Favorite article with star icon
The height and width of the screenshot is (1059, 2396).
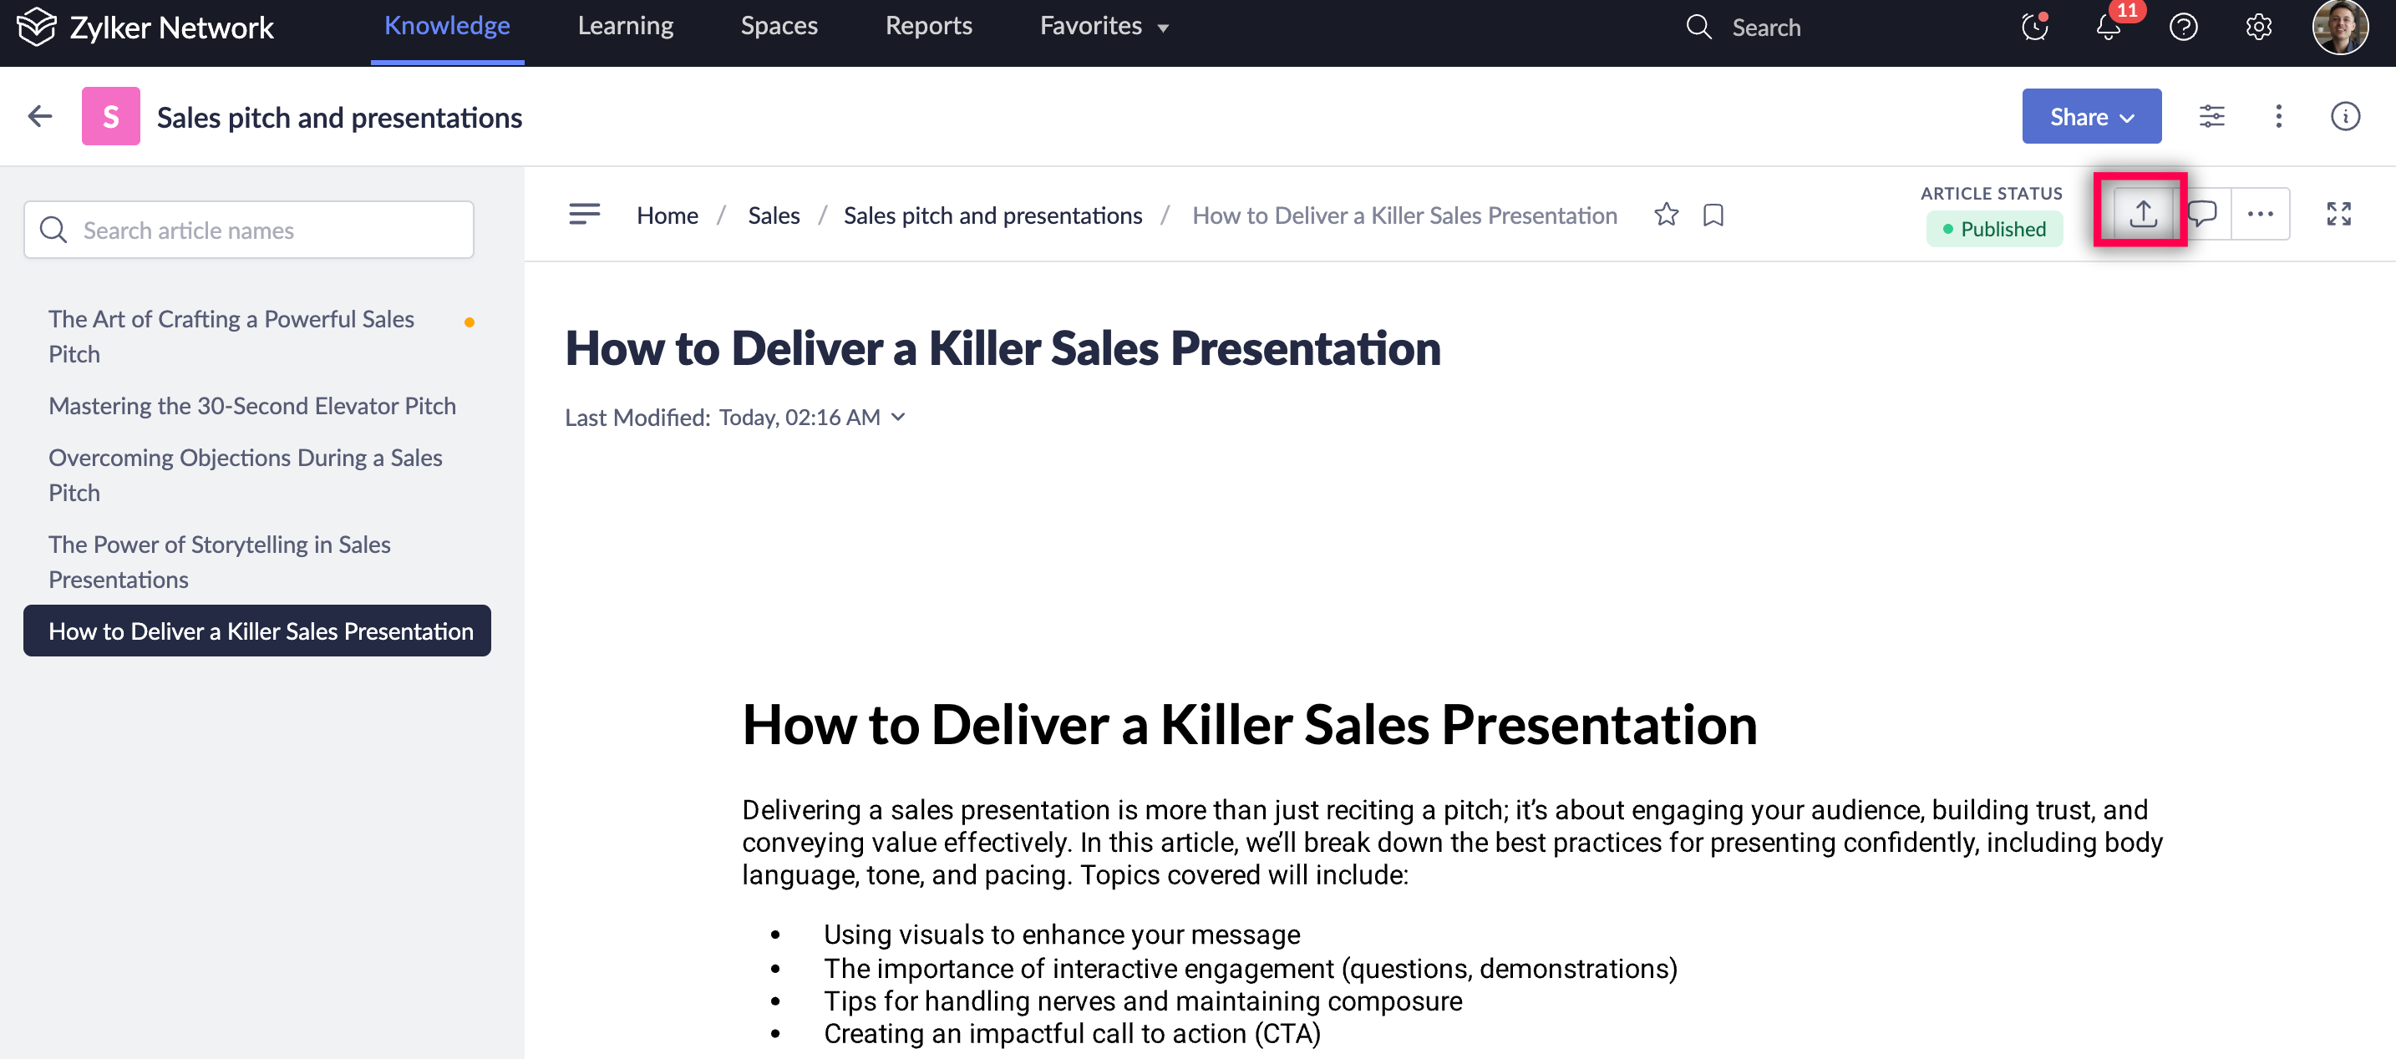click(1666, 215)
